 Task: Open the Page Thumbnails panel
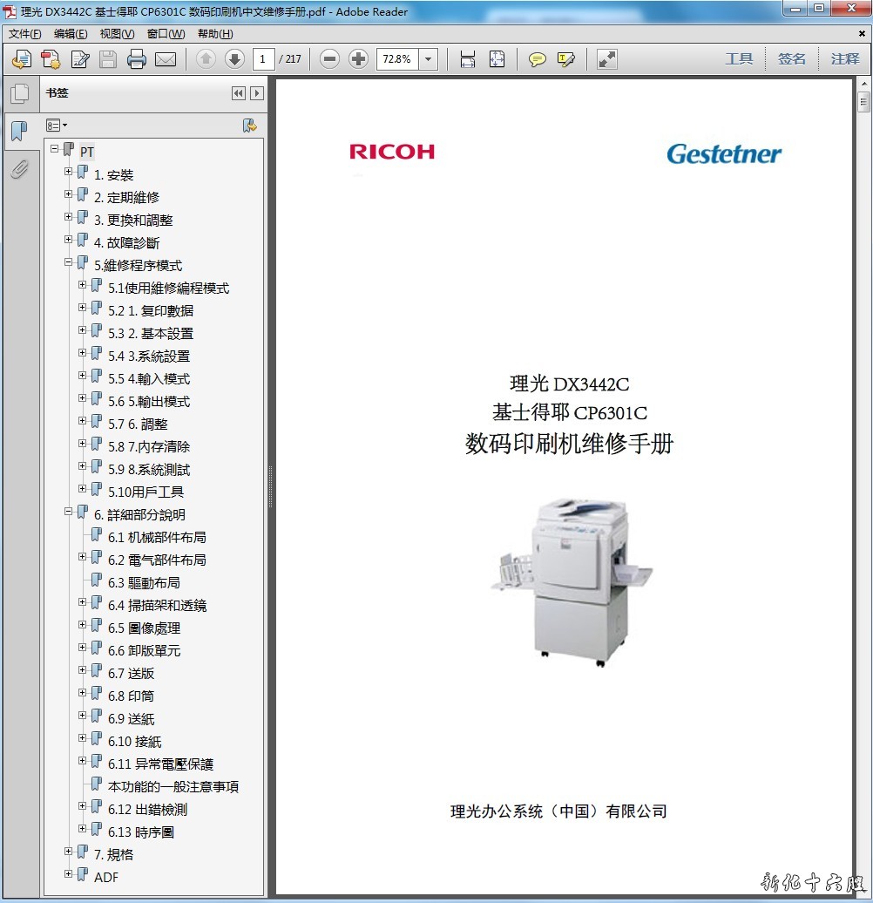point(19,93)
